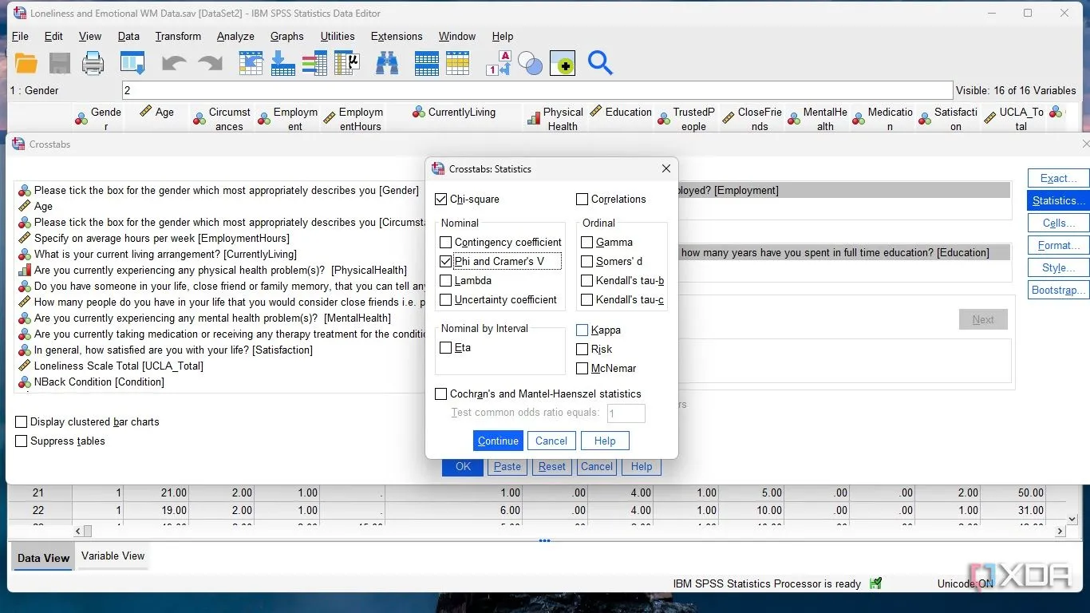
Task: Open the Data menu
Action: pos(128,36)
